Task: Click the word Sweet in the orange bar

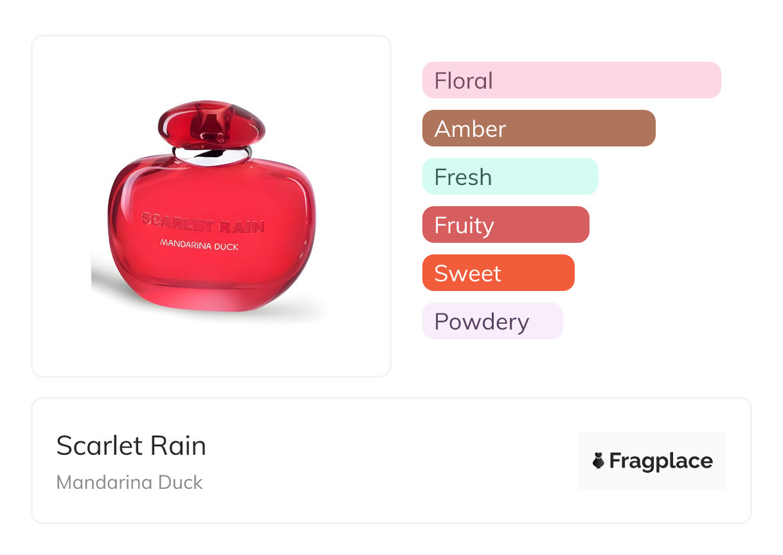Action: pyautogui.click(x=467, y=274)
